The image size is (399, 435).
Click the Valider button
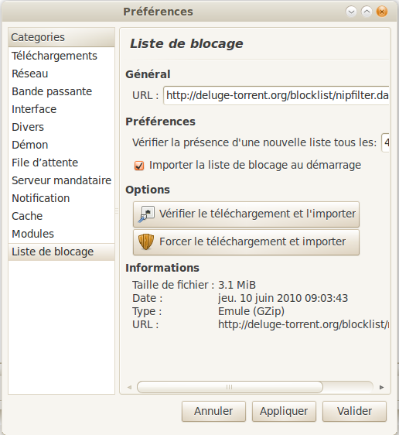tap(354, 411)
